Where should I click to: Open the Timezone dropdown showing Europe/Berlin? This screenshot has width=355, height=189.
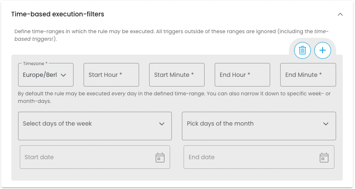pyautogui.click(x=40, y=75)
